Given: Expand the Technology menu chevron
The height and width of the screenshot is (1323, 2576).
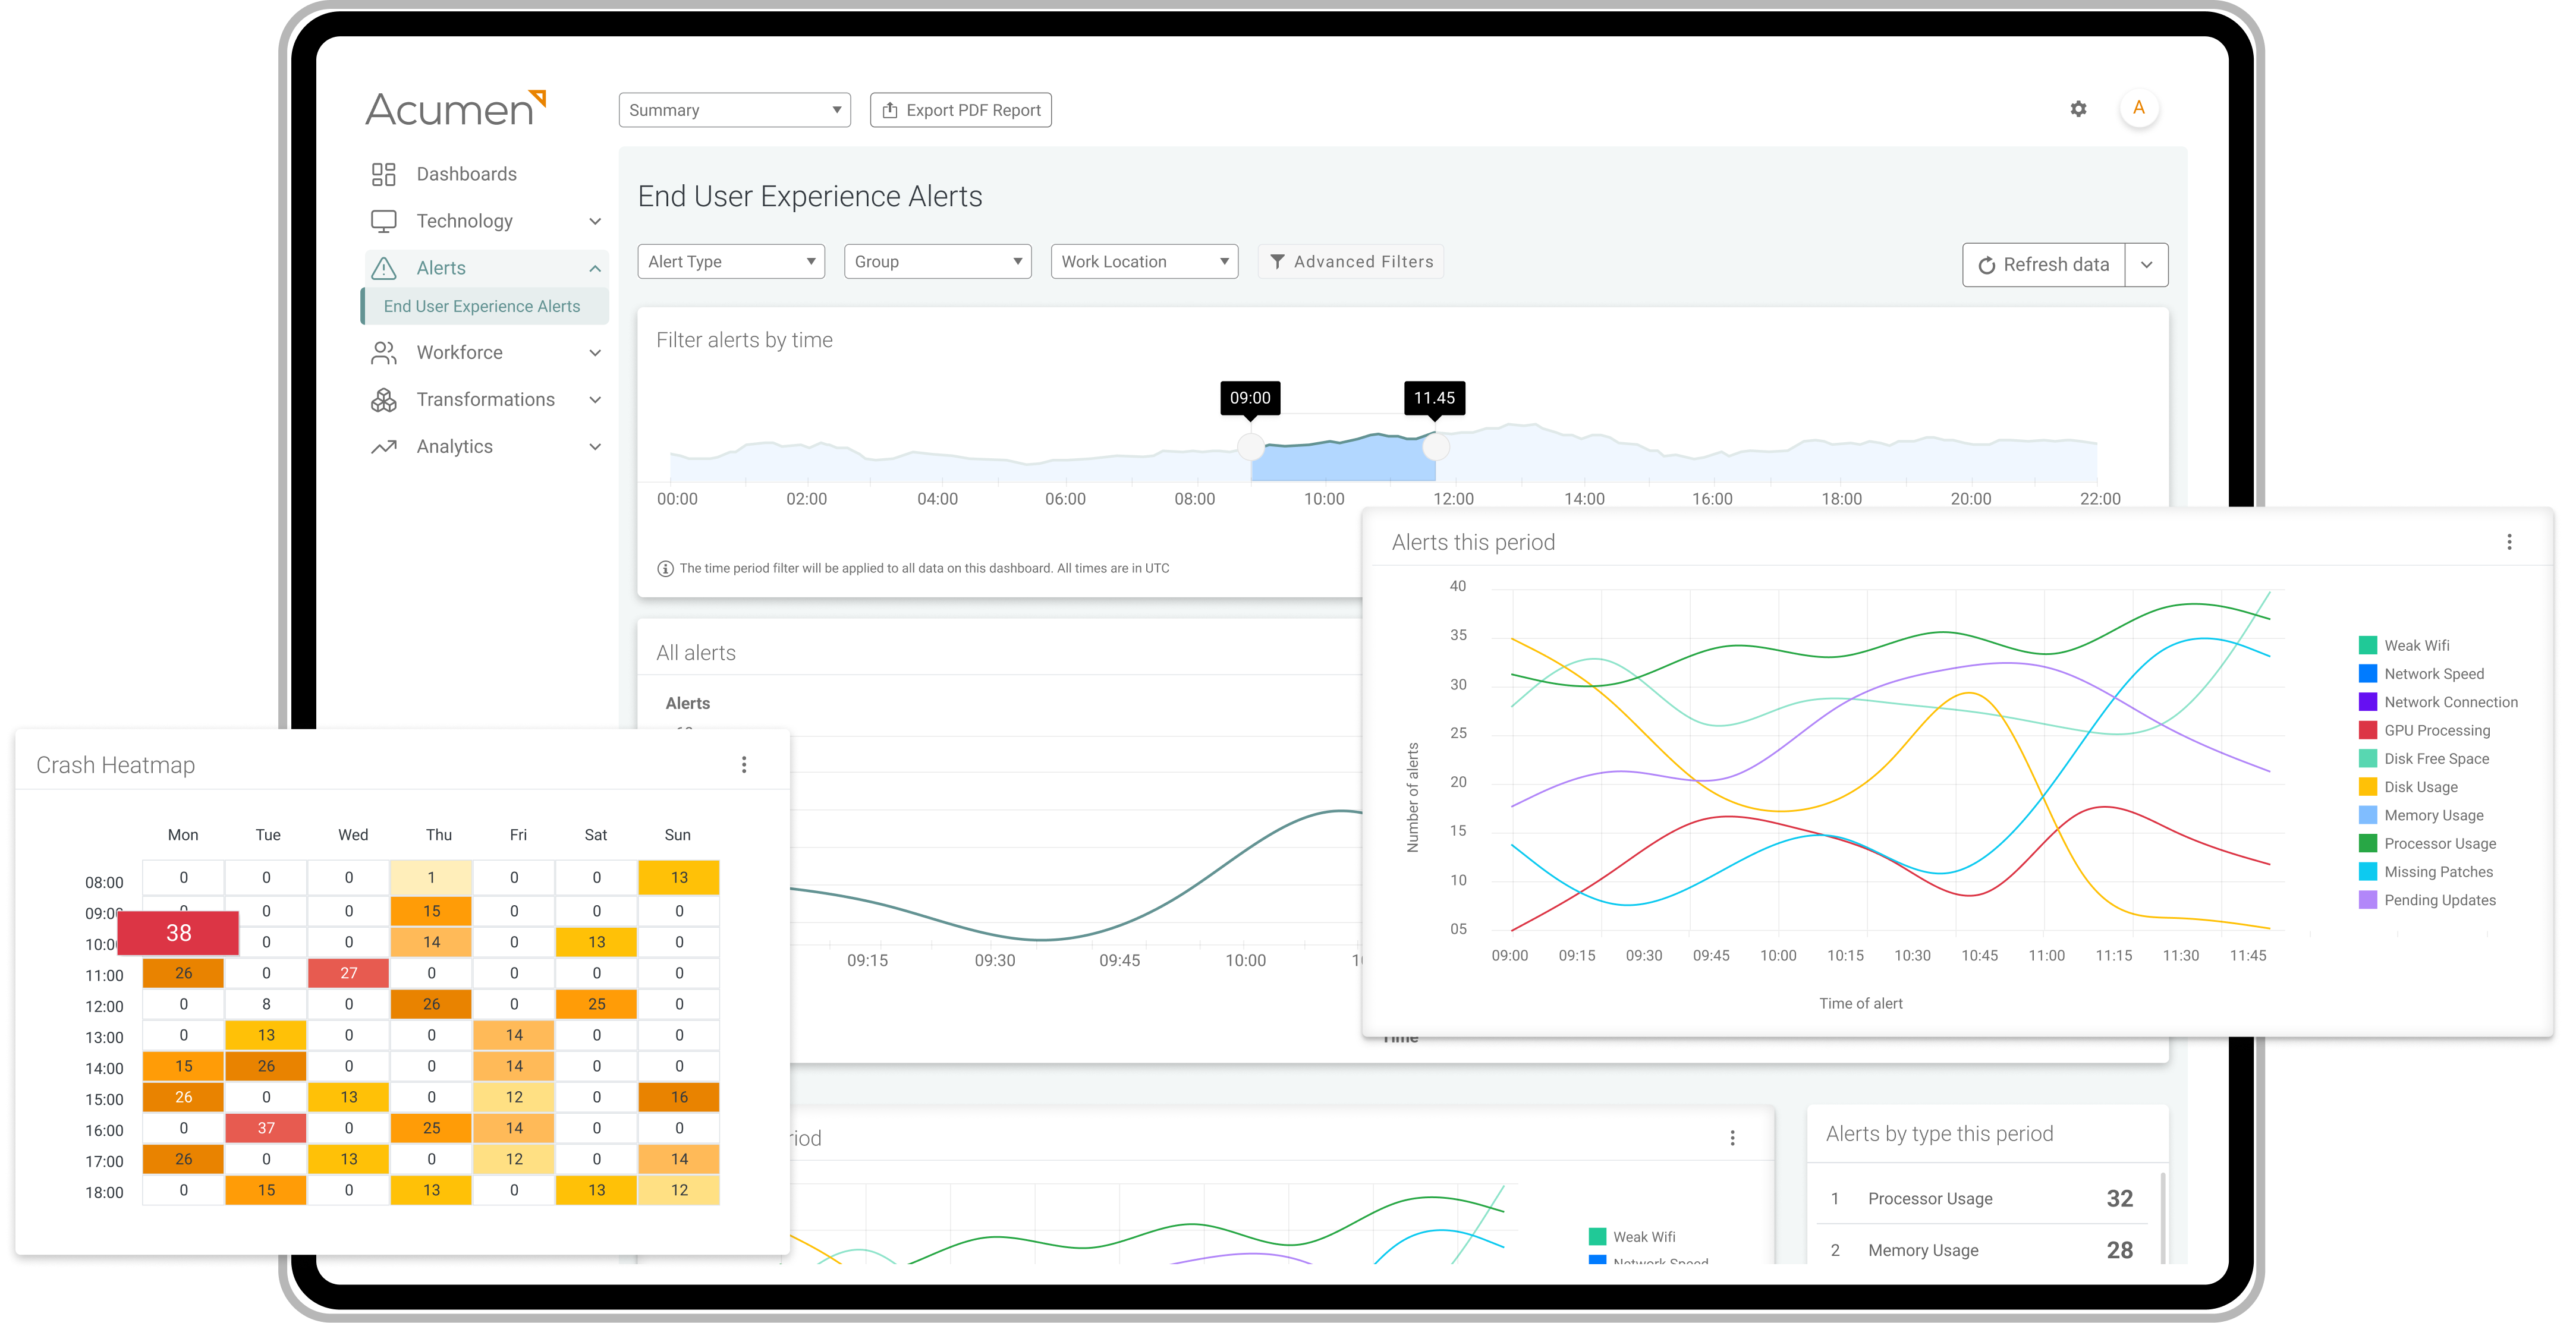Looking at the screenshot, I should (x=595, y=221).
